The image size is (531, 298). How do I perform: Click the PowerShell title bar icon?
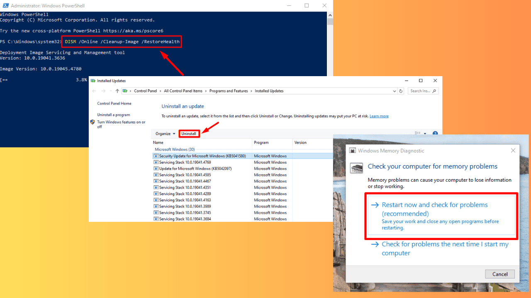click(x=5, y=6)
